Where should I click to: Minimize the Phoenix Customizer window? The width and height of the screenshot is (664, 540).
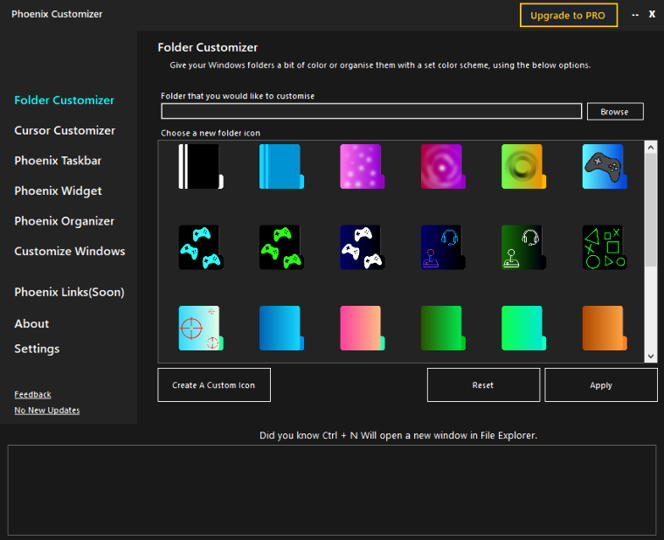tap(635, 15)
